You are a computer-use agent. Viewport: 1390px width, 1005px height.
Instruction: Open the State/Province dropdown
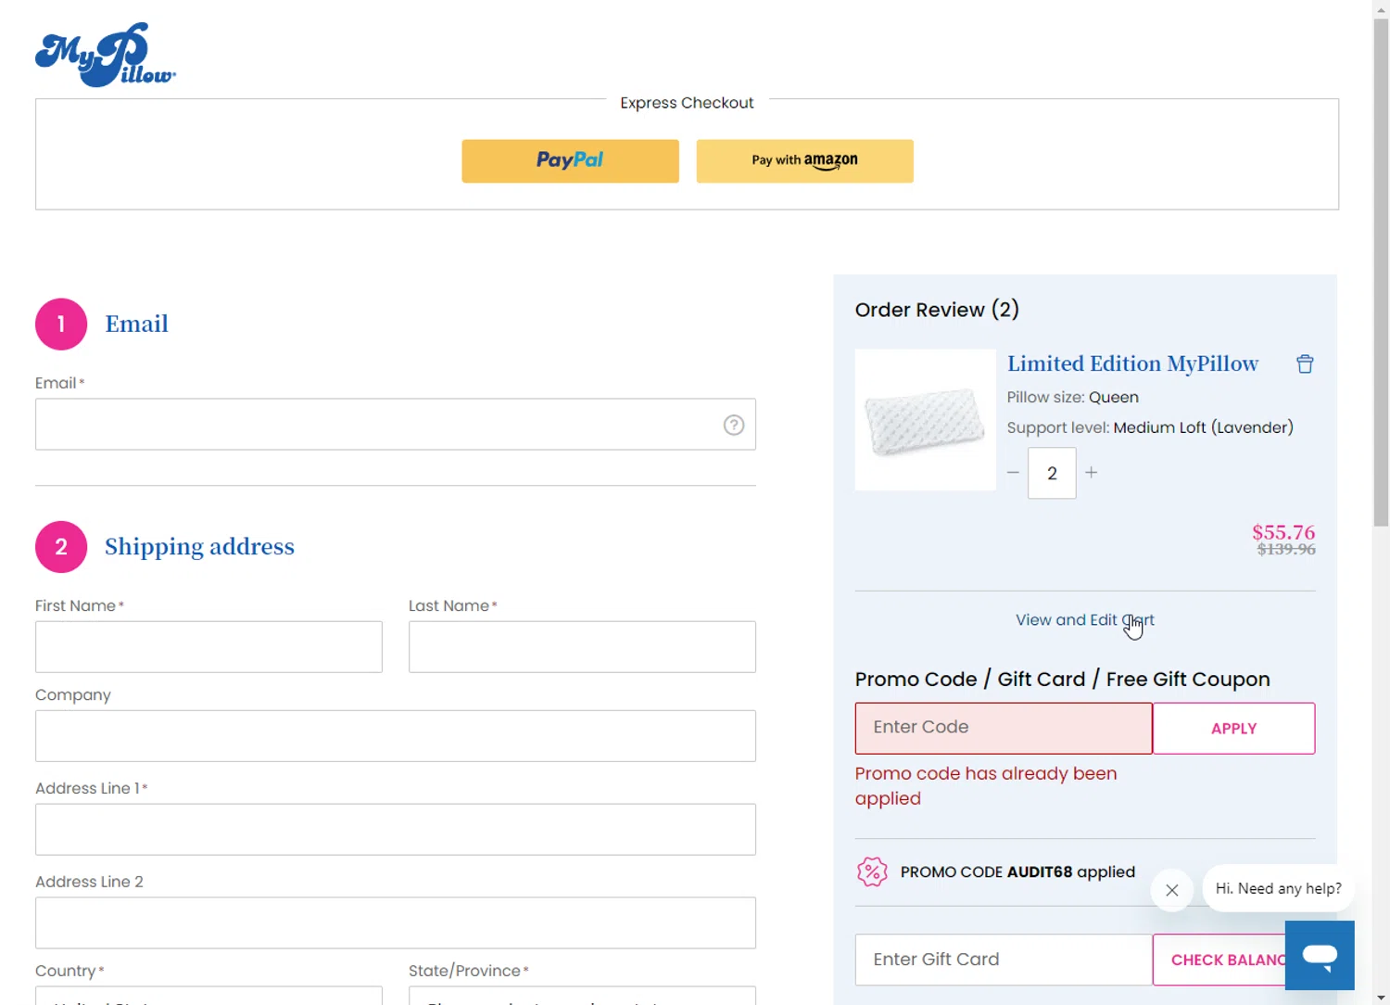(x=582, y=996)
